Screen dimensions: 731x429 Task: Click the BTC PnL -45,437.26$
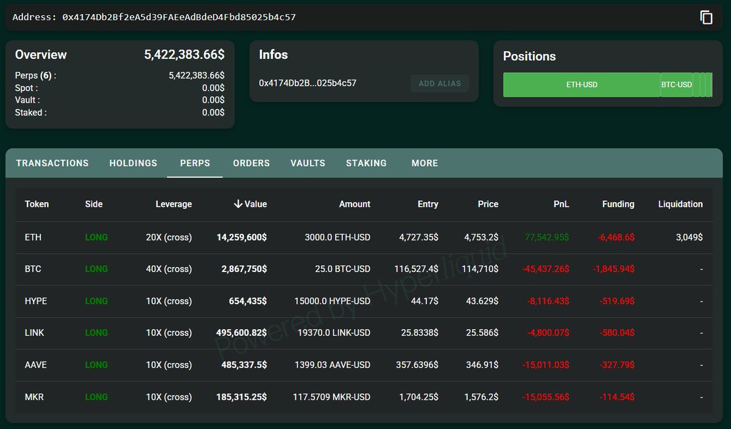click(x=545, y=269)
